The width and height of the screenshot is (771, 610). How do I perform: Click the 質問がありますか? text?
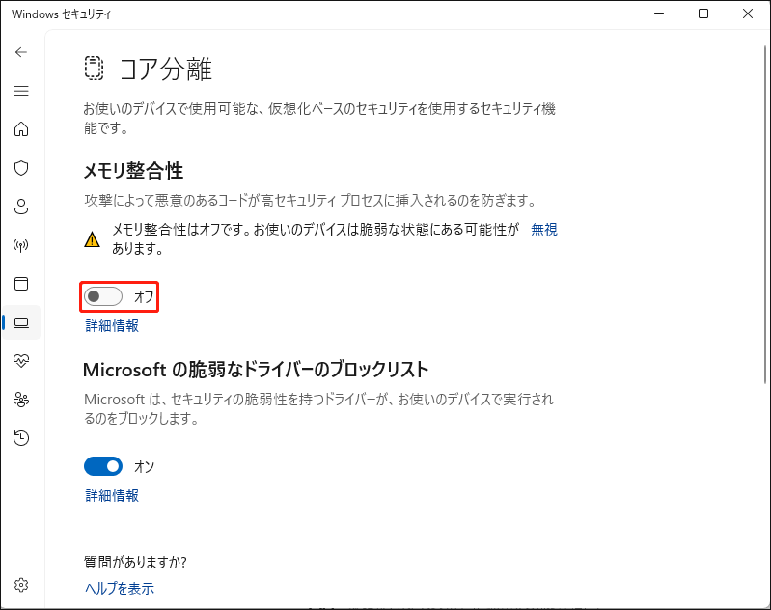click(x=135, y=563)
